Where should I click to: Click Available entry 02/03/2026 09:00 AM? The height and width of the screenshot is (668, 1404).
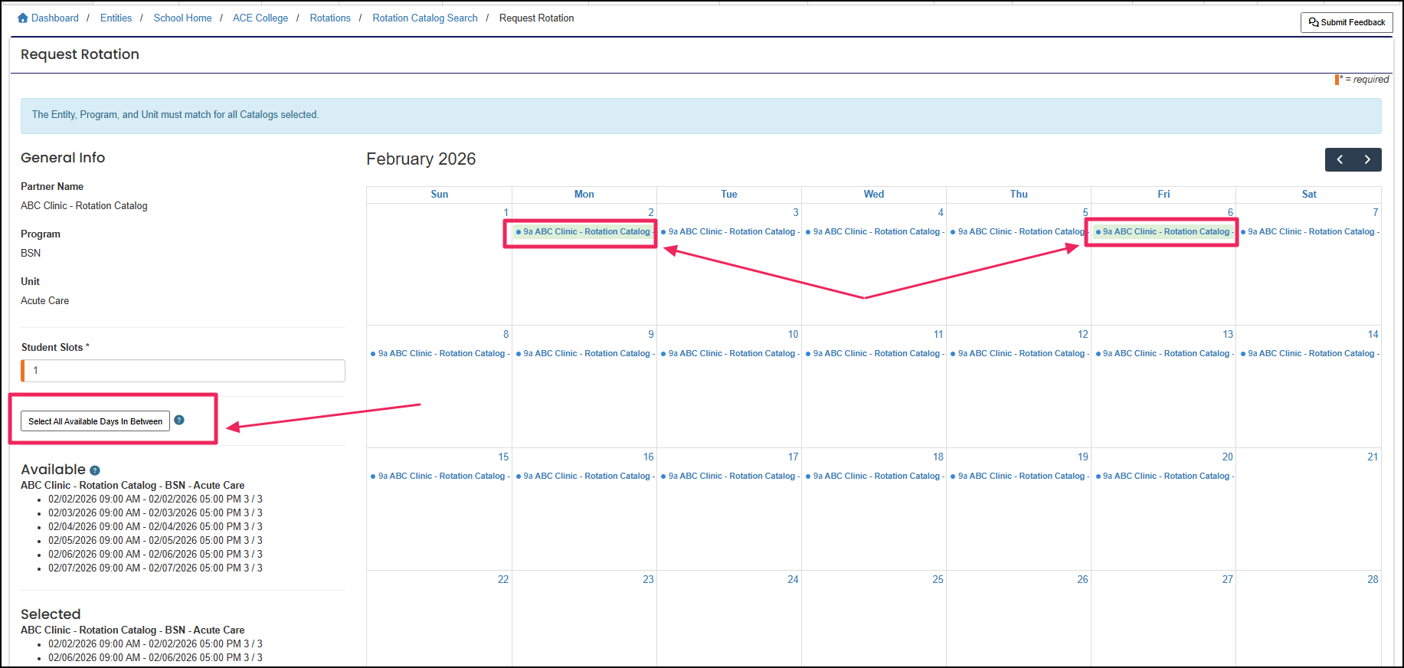tap(155, 512)
